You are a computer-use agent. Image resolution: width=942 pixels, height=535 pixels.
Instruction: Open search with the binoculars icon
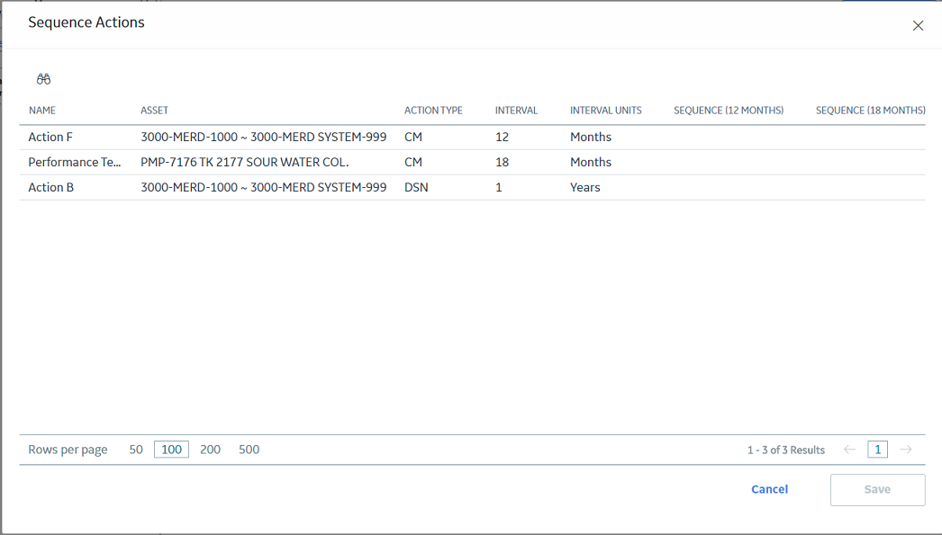tap(43, 79)
